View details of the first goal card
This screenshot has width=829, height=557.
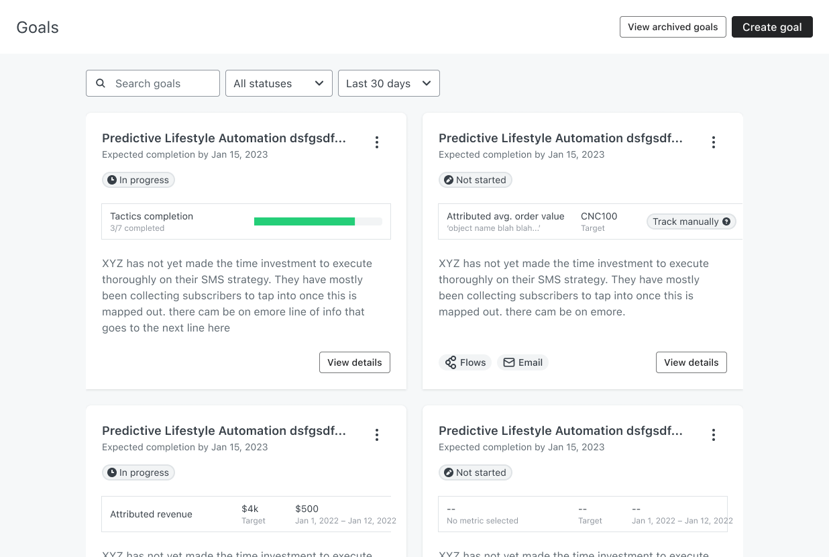(x=355, y=362)
